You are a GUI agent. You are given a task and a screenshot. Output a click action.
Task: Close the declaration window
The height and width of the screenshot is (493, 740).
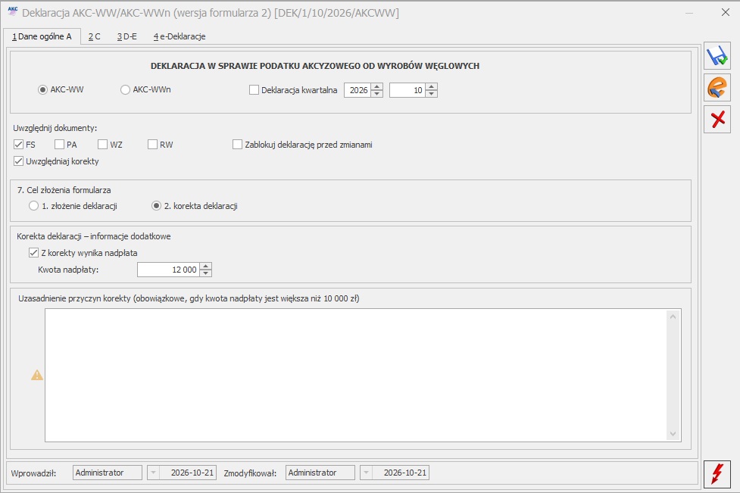[726, 12]
